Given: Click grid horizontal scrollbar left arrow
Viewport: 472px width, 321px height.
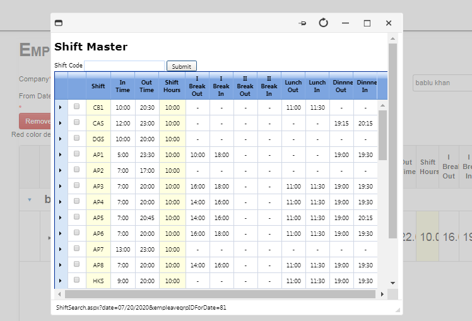Looking at the screenshot, I should (x=59, y=294).
